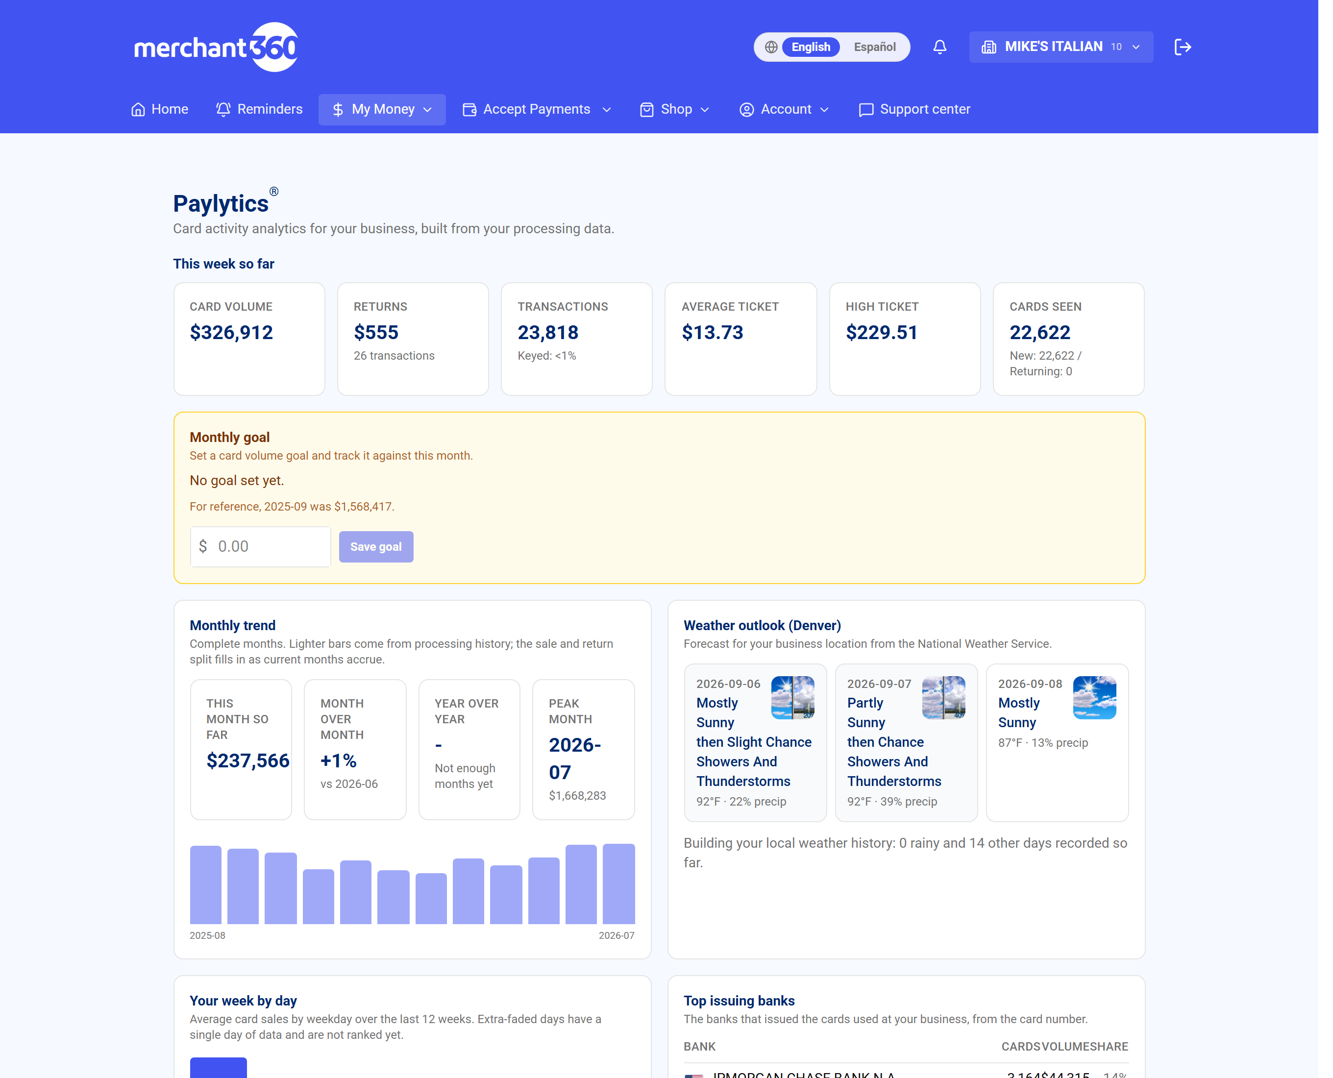Click the Support center chat icon
1333x1078 pixels.
tap(866, 110)
